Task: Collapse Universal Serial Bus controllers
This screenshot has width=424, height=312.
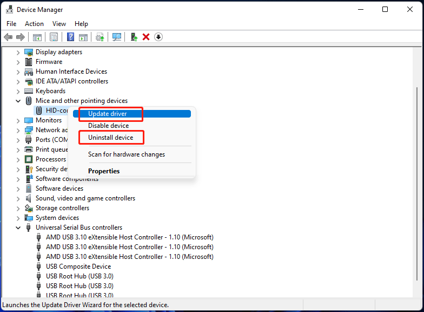Action: pyautogui.click(x=18, y=227)
